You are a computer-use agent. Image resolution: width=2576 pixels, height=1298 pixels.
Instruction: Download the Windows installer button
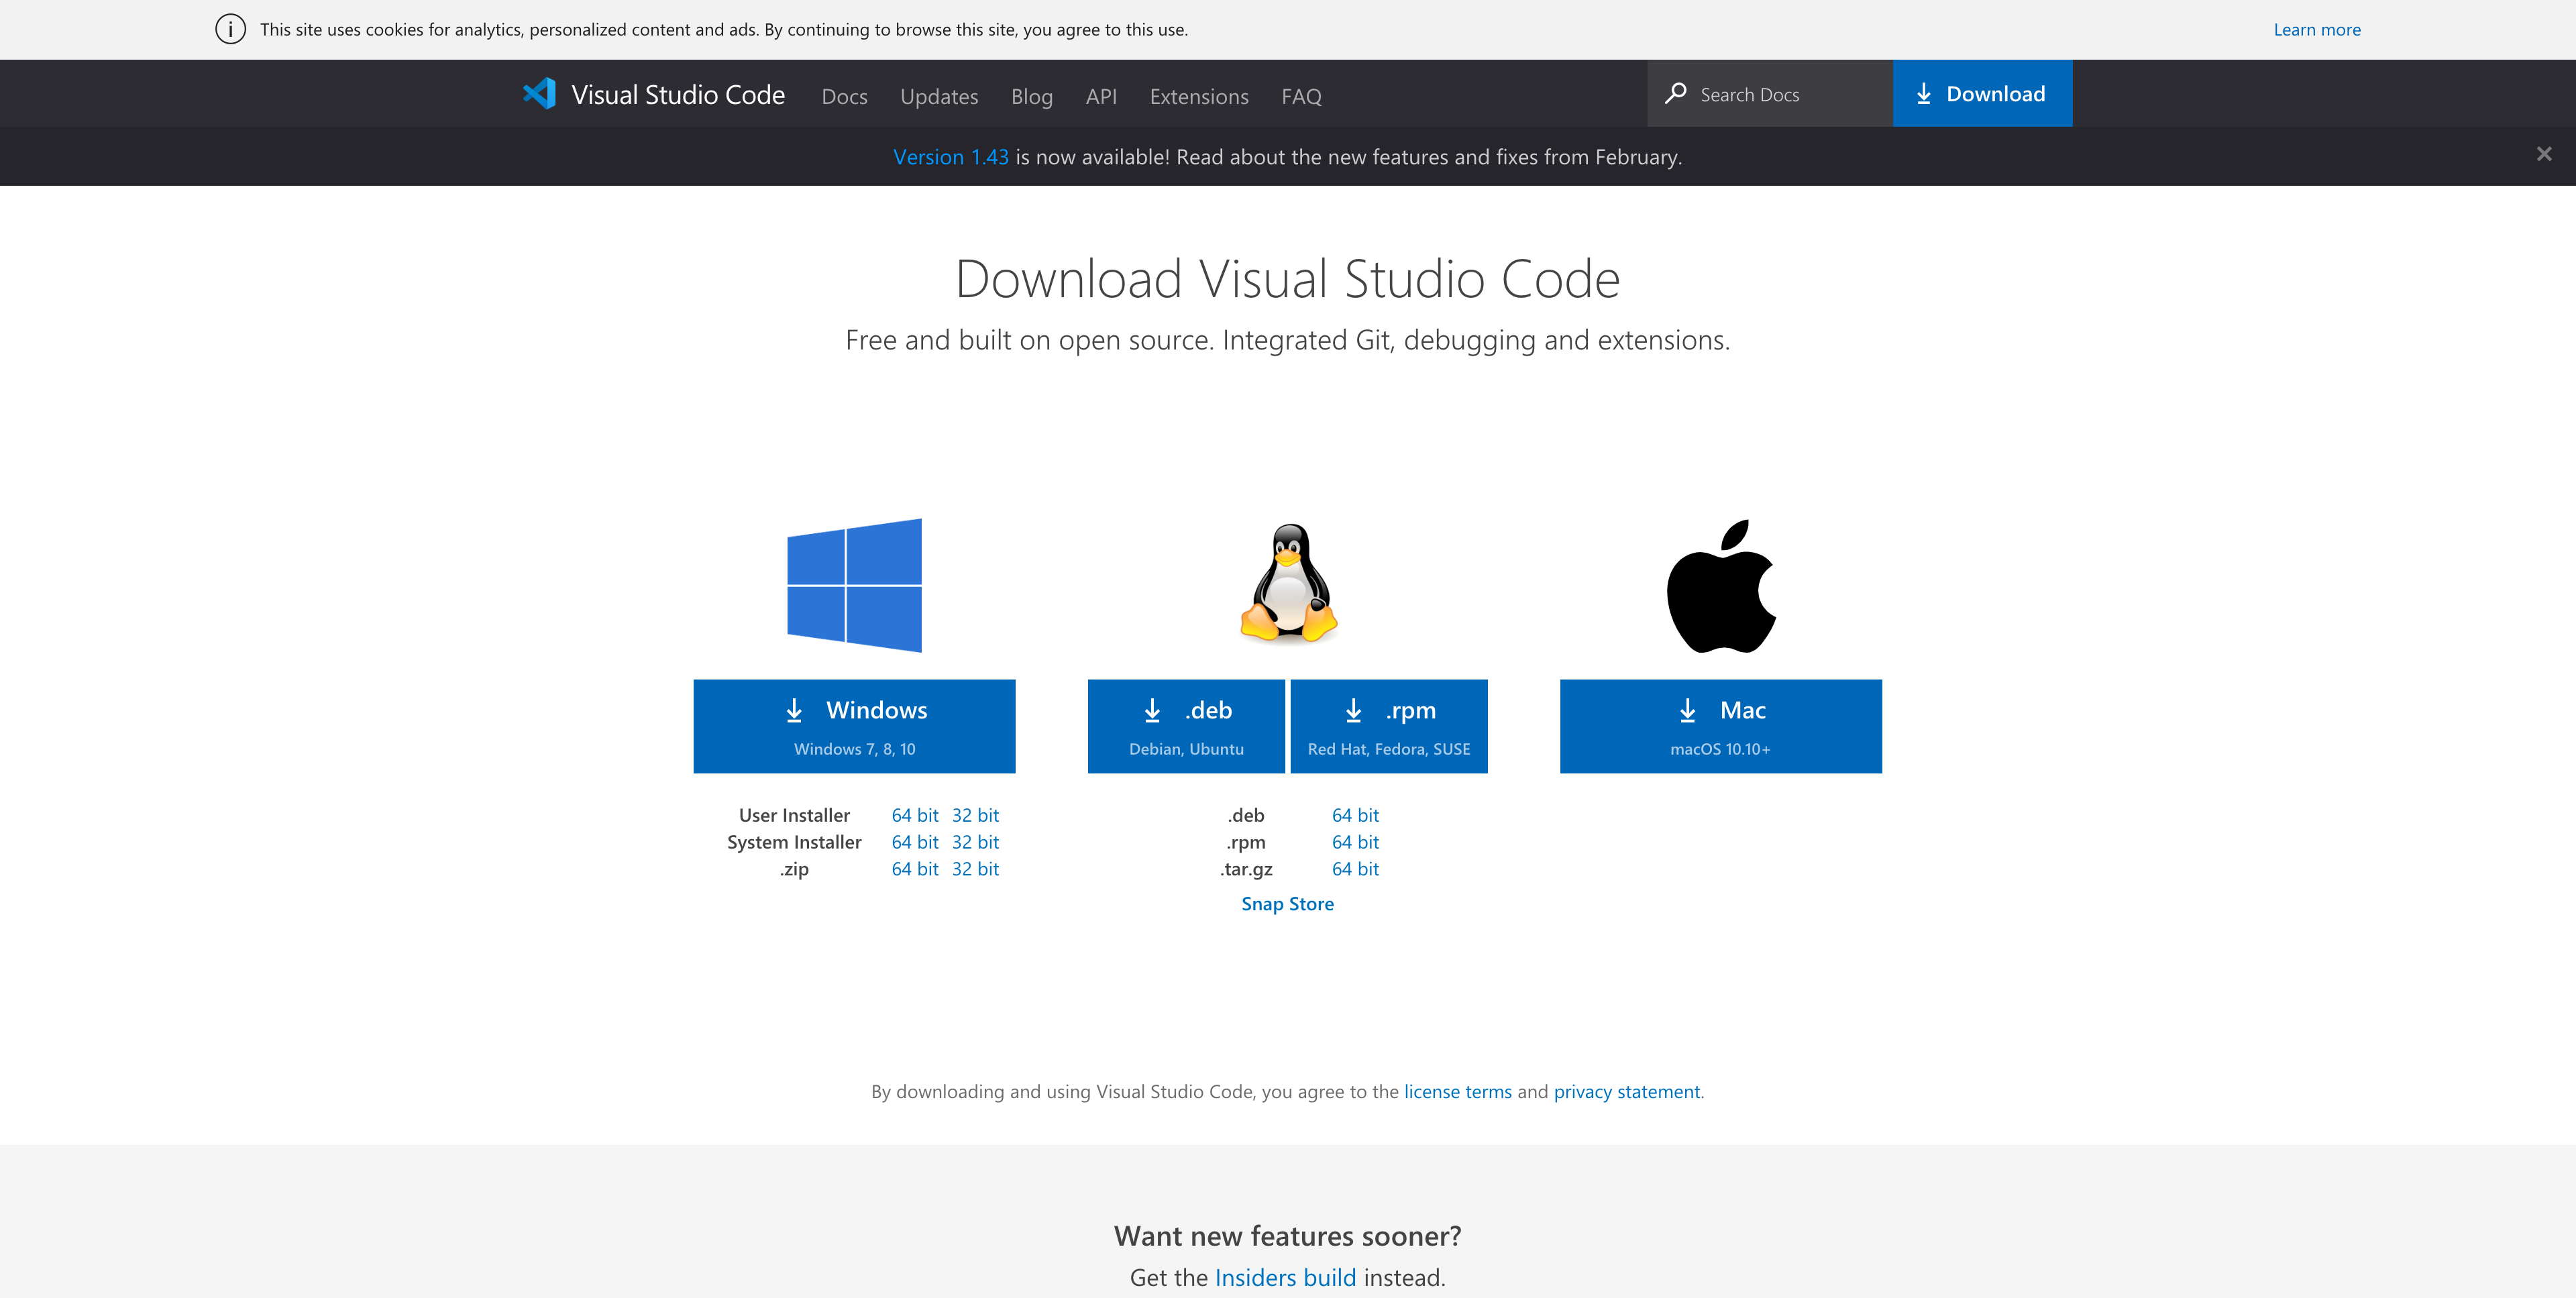854,726
